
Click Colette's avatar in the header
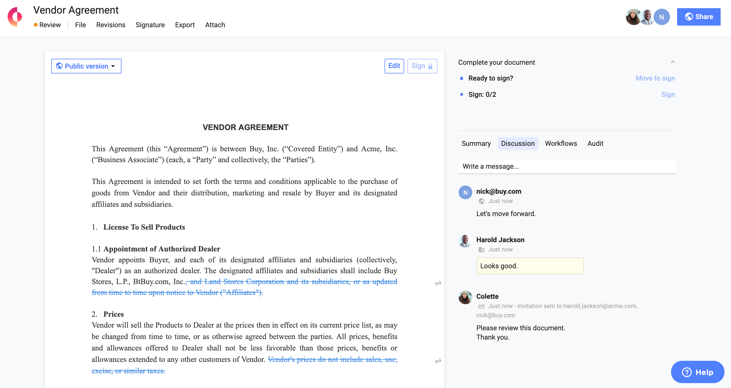point(632,17)
